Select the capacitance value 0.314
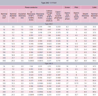98x96 pixels. click(x=58, y=30)
